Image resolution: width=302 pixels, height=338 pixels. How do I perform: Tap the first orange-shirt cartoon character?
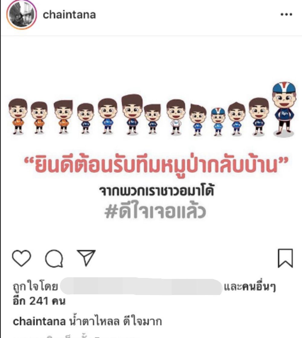[x=18, y=116]
